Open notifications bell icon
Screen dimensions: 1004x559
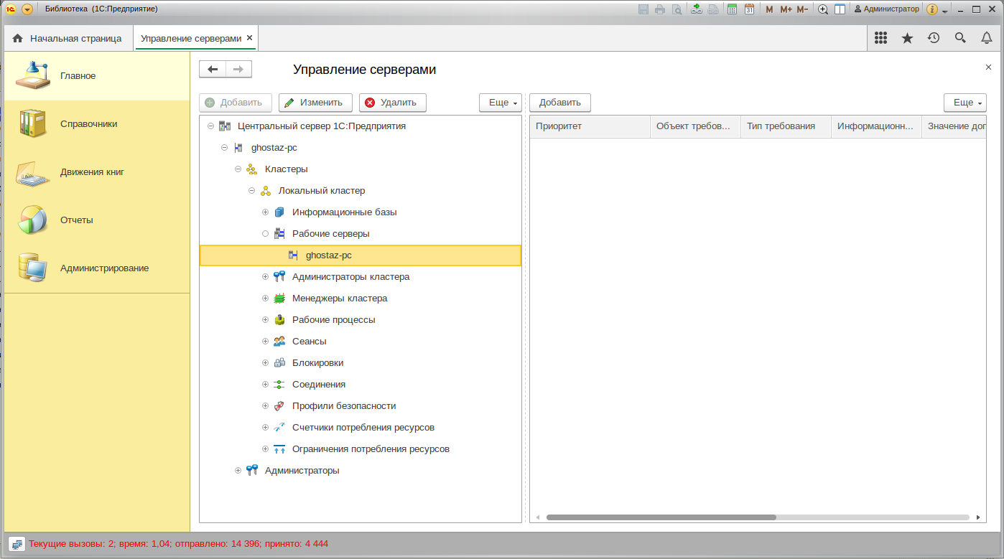[987, 38]
